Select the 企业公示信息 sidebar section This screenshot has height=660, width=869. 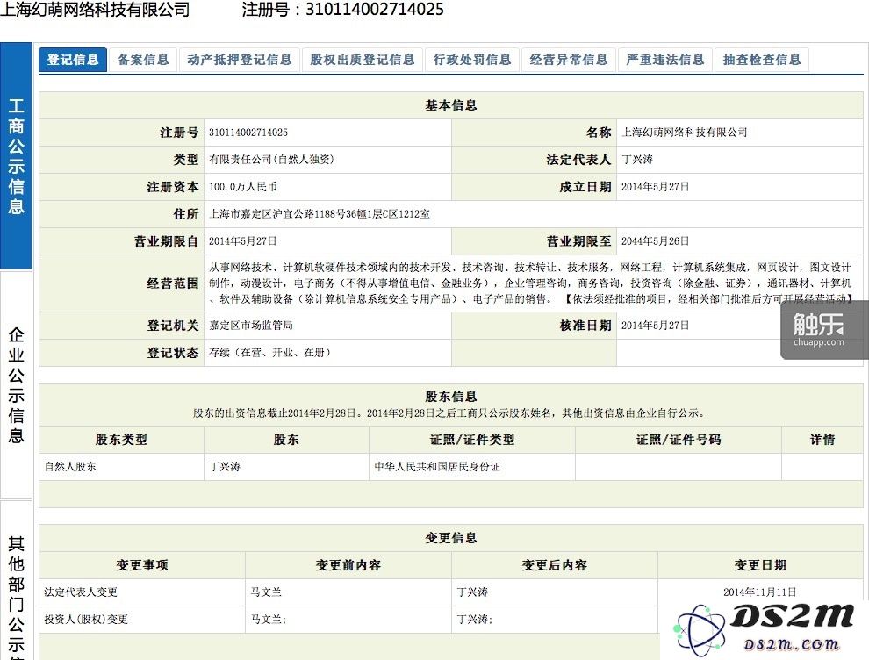[x=16, y=384]
